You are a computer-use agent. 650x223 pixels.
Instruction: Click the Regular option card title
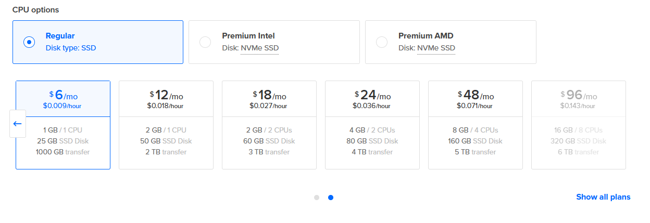tap(60, 36)
